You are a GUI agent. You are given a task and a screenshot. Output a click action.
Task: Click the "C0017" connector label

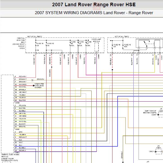point(154,115)
